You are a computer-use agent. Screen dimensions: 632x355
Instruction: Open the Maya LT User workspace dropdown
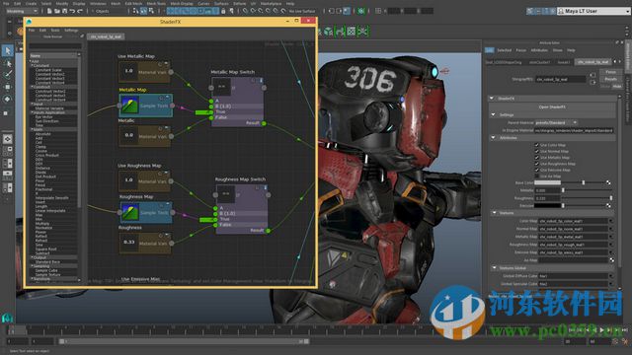[x=593, y=11]
